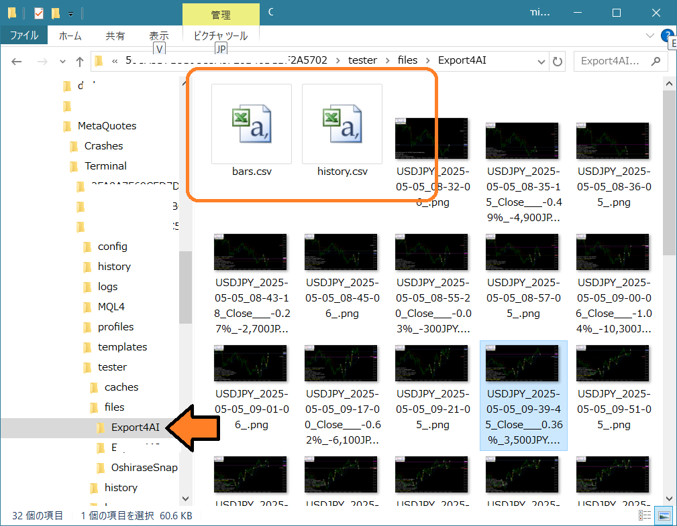Image resolution: width=677 pixels, height=526 pixels.
Task: Open the 表示 ribbon tab
Action: tap(159, 36)
